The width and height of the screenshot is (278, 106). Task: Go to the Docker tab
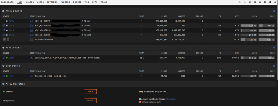[77, 2]
